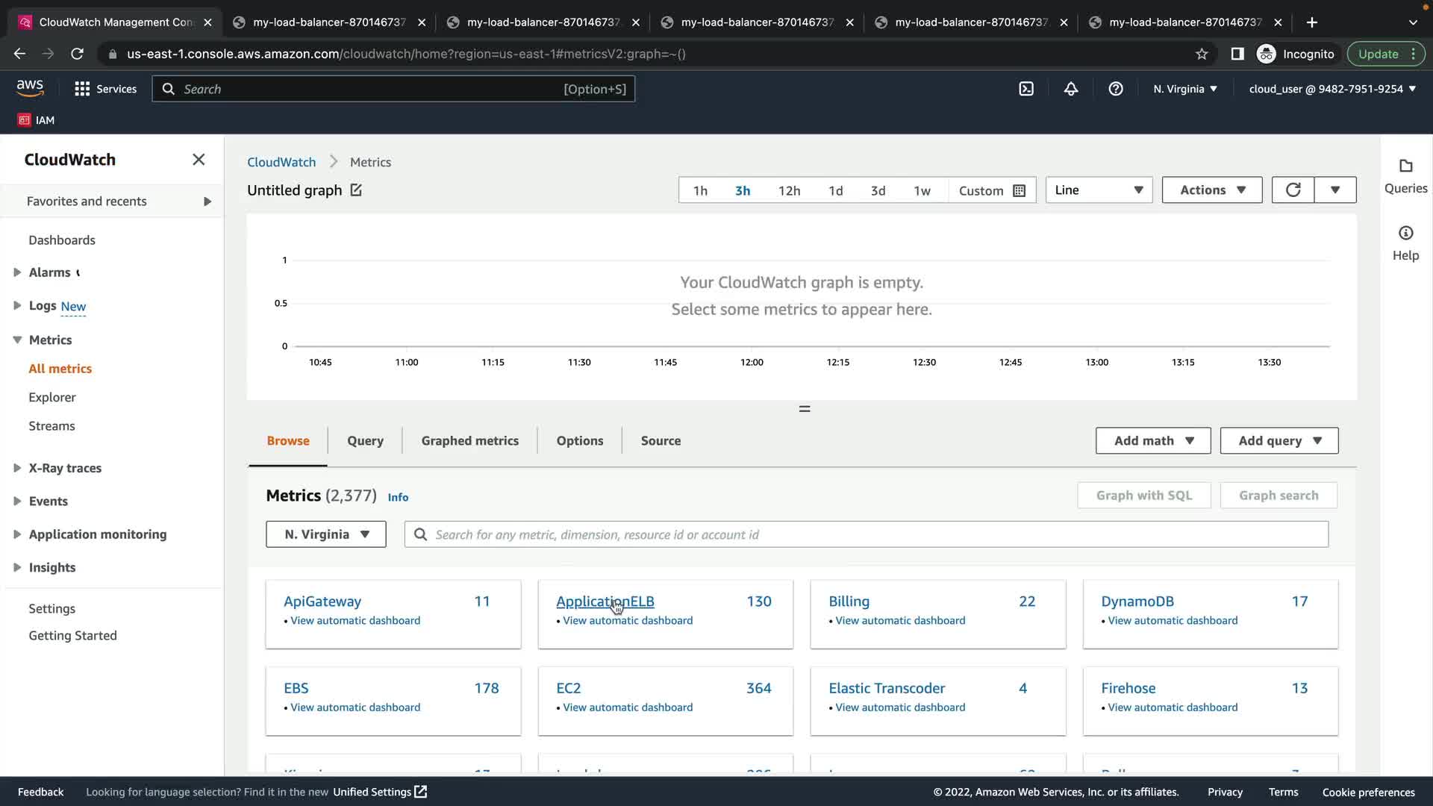The image size is (1433, 806).
Task: Refresh the graph with the reload icon
Action: pos(1293,190)
